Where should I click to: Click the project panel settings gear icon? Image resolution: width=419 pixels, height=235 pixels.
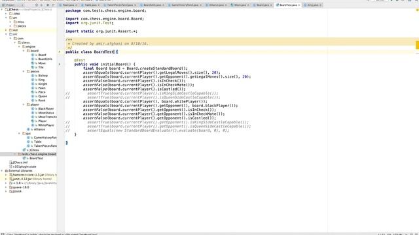[48, 5]
